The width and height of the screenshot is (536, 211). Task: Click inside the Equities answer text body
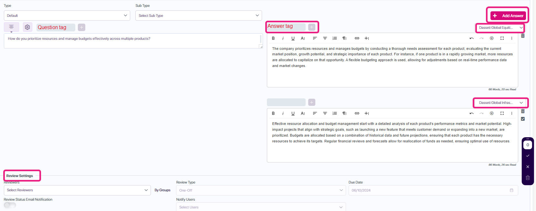coord(393,66)
